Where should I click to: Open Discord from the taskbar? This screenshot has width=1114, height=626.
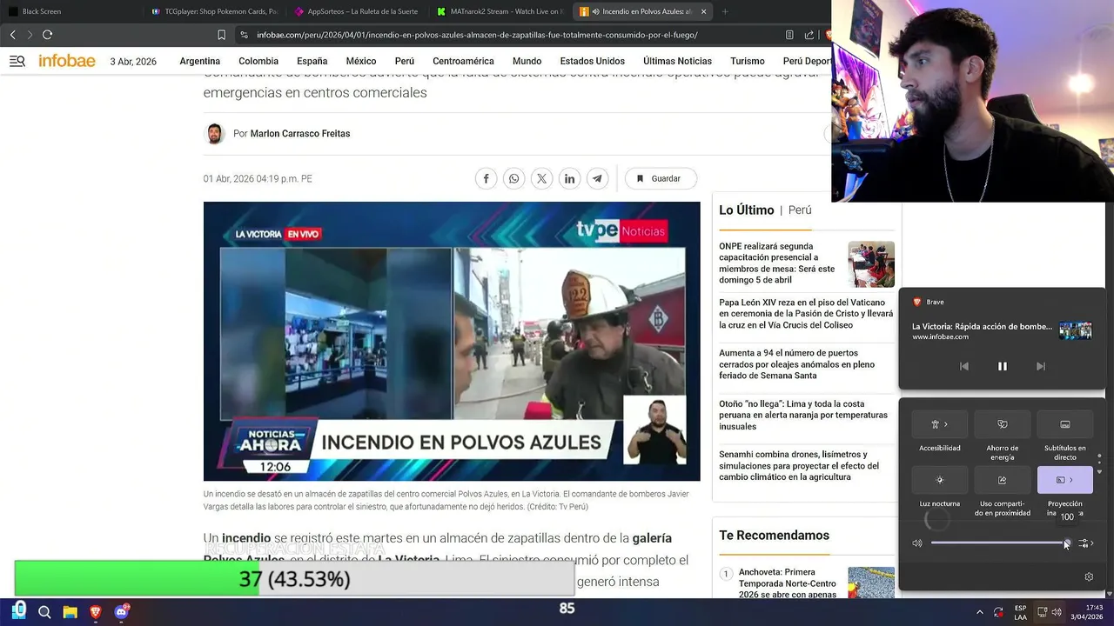[121, 612]
